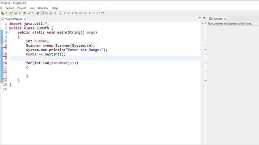
Task: Click overview ruler marker beside line 7
Action: pyautogui.click(x=206, y=50)
